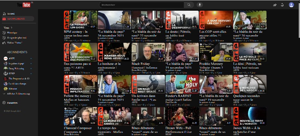Open the notifications bell
The width and height of the screenshot is (300, 136).
pyautogui.click(x=282, y=5)
